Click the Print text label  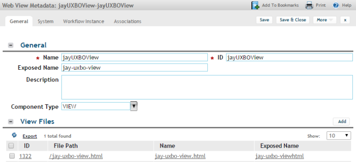tap(321, 5)
